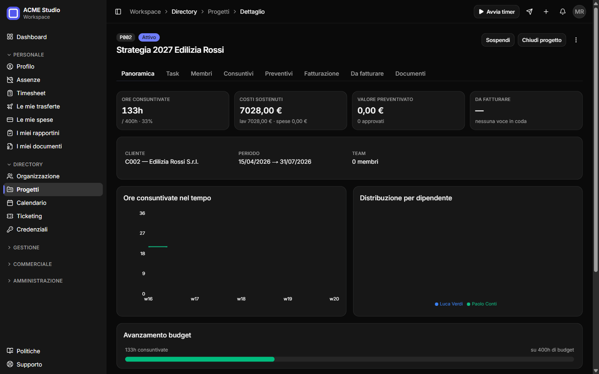Click the Avanzamento budget progress bar
This screenshot has width=599, height=374.
pos(349,359)
